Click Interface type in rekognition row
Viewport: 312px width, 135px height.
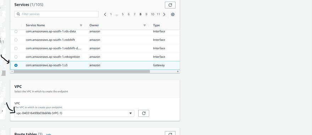(159, 57)
